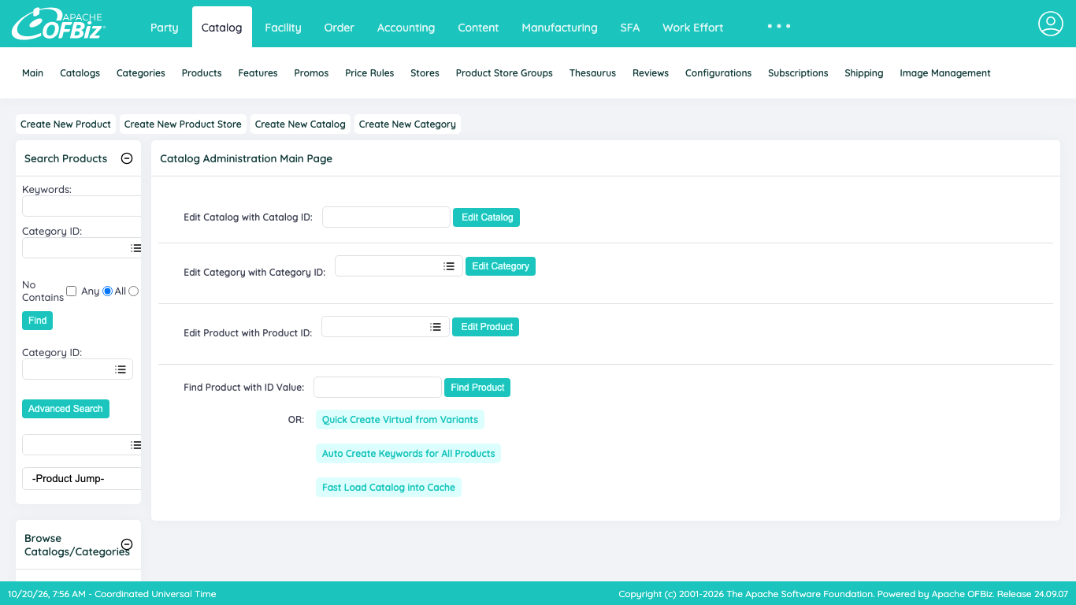1076x605 pixels.
Task: Click Auto Create Keywords for All Products
Action: (408, 454)
